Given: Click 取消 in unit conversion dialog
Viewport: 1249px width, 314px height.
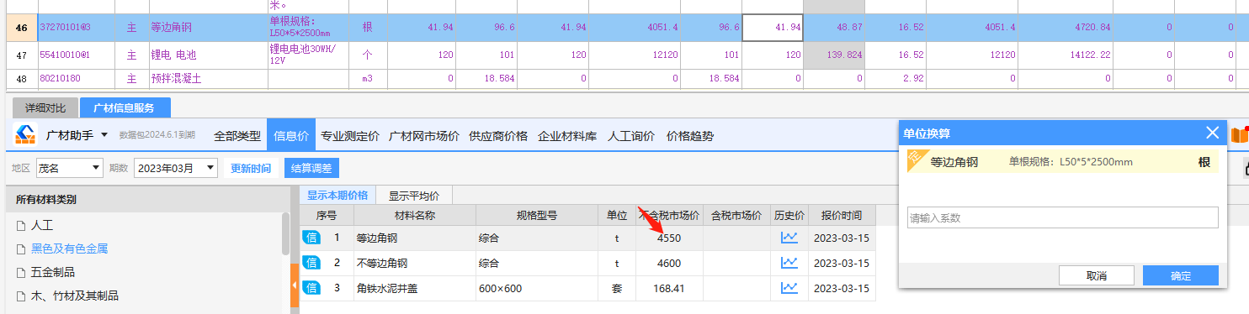Looking at the screenshot, I should [x=1096, y=275].
